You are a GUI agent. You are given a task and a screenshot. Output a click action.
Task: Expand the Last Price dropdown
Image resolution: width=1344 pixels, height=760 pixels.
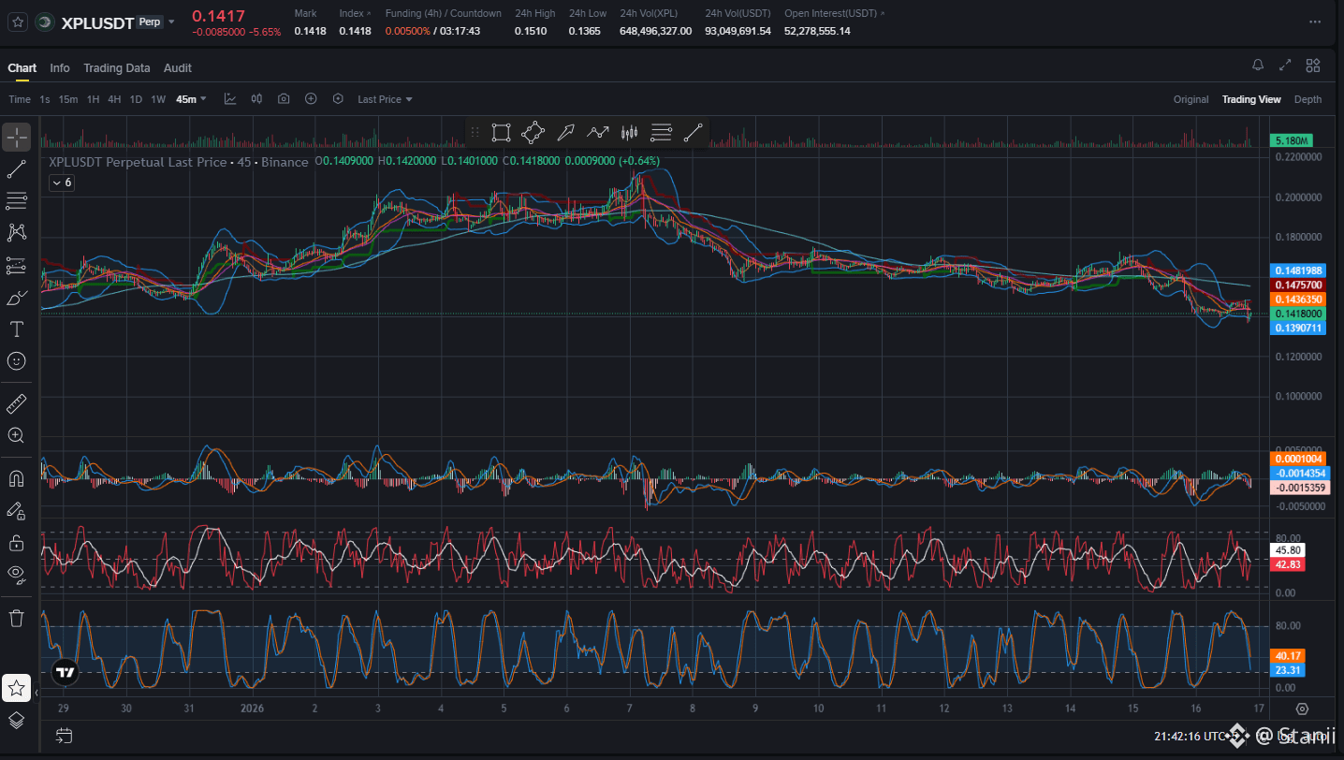point(385,99)
